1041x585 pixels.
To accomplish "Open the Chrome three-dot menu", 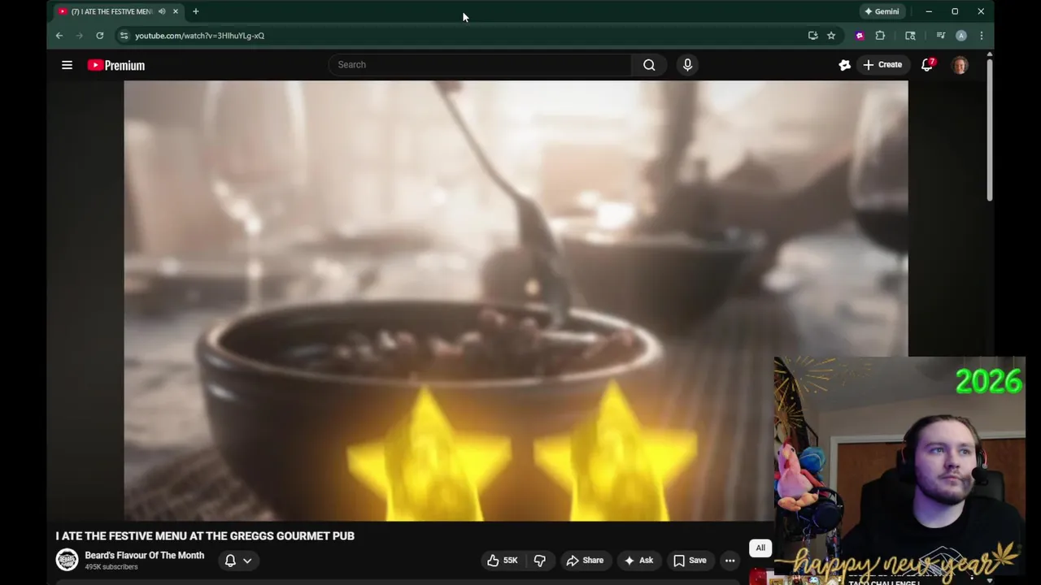I will pos(982,36).
